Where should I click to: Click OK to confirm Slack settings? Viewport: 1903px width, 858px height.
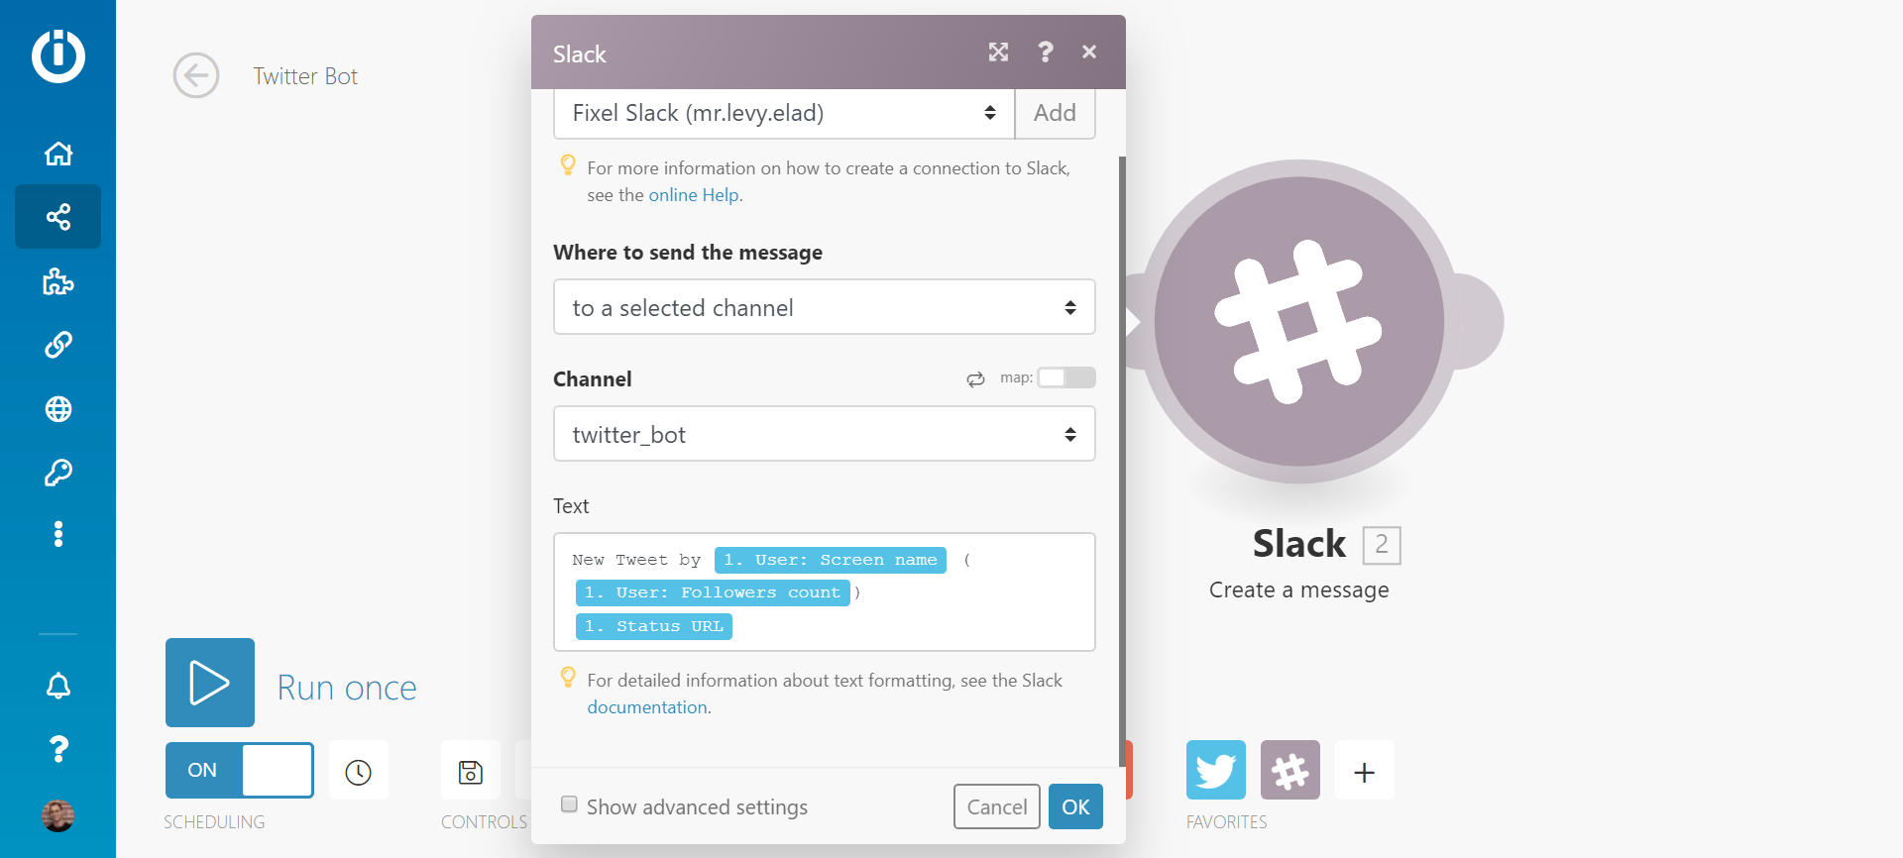click(x=1075, y=806)
